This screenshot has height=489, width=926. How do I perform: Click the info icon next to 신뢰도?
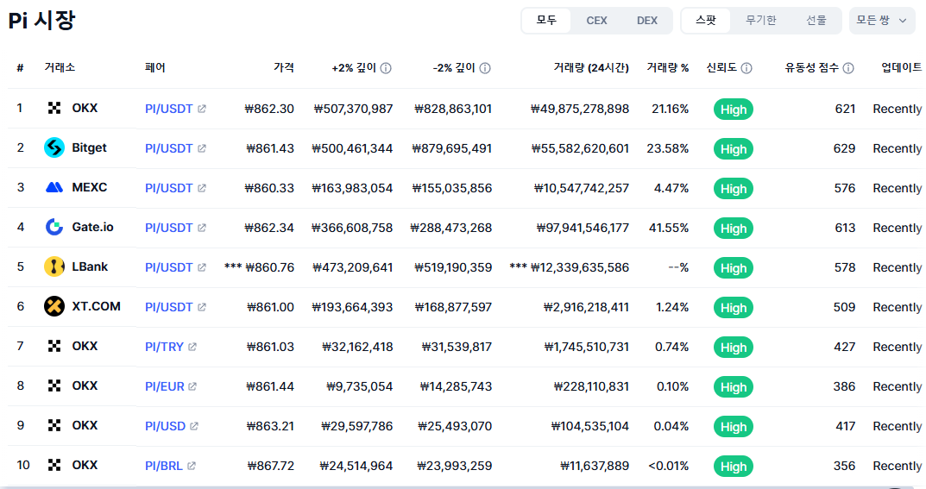click(746, 68)
